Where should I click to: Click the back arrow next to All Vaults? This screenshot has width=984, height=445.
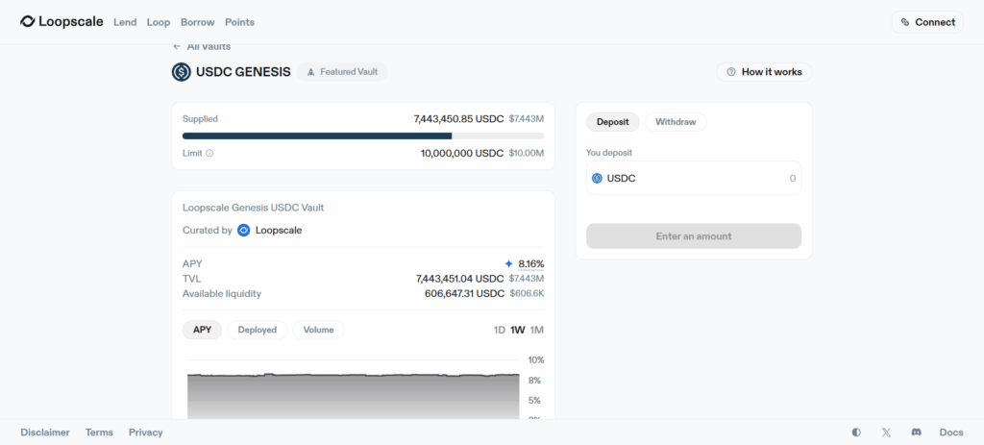pos(177,46)
